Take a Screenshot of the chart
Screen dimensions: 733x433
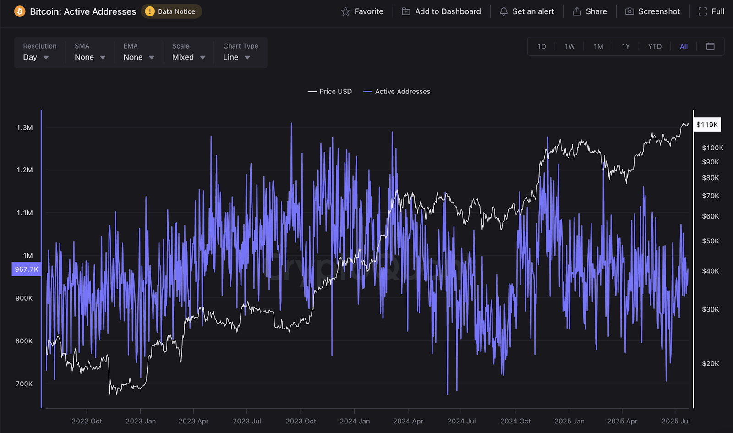pos(659,11)
